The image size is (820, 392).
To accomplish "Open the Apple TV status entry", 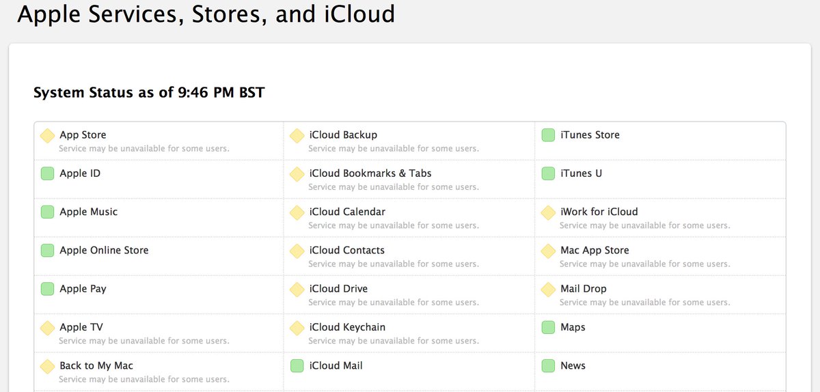I will 159,333.
